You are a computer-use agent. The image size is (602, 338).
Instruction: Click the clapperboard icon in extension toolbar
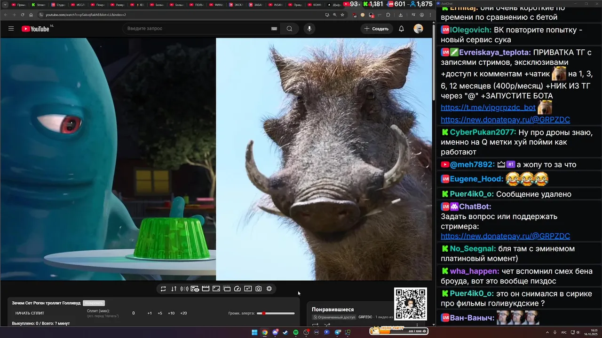206,289
